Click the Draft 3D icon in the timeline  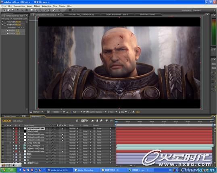[x=87, y=121]
